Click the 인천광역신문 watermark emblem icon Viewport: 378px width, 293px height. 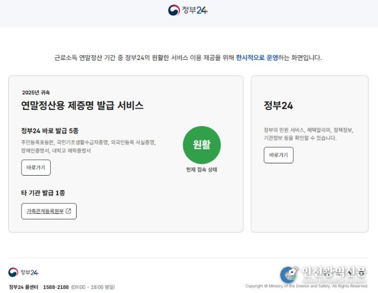(x=289, y=274)
